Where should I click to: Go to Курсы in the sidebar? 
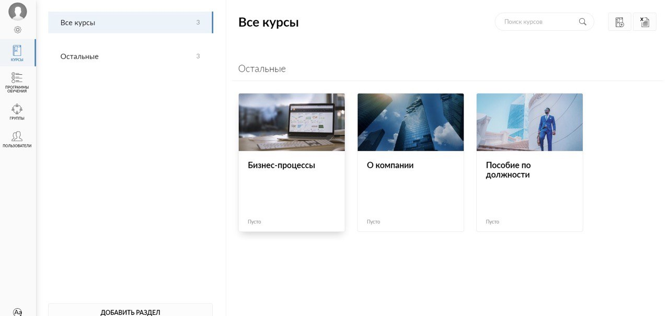click(x=17, y=53)
